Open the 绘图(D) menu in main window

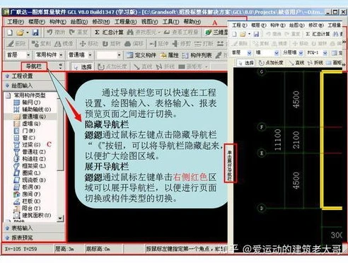tap(79, 22)
